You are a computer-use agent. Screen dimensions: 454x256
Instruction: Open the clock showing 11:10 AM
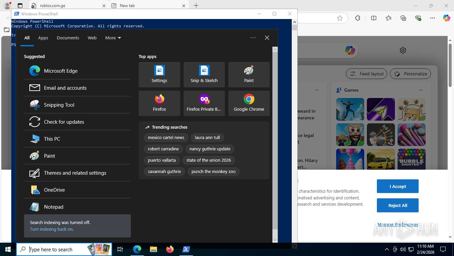[x=425, y=249]
